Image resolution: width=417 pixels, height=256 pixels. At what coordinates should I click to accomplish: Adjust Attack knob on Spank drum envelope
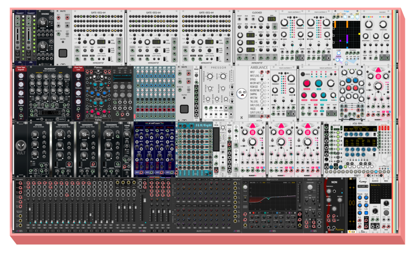coord(35,134)
